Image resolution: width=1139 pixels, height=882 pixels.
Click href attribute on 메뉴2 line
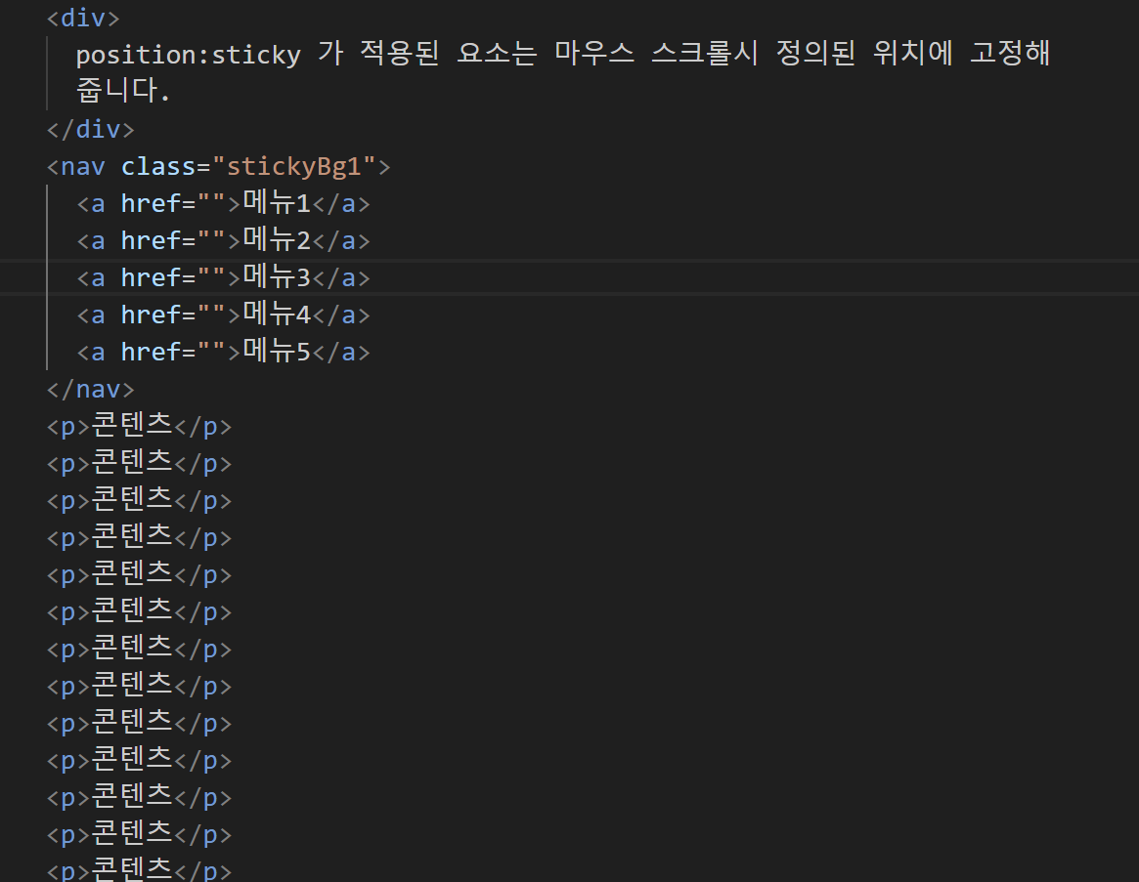[151, 240]
